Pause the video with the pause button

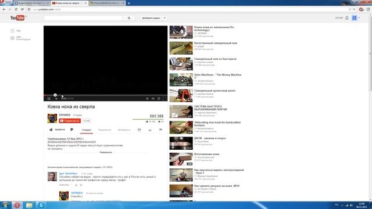pyautogui.click(x=49, y=98)
